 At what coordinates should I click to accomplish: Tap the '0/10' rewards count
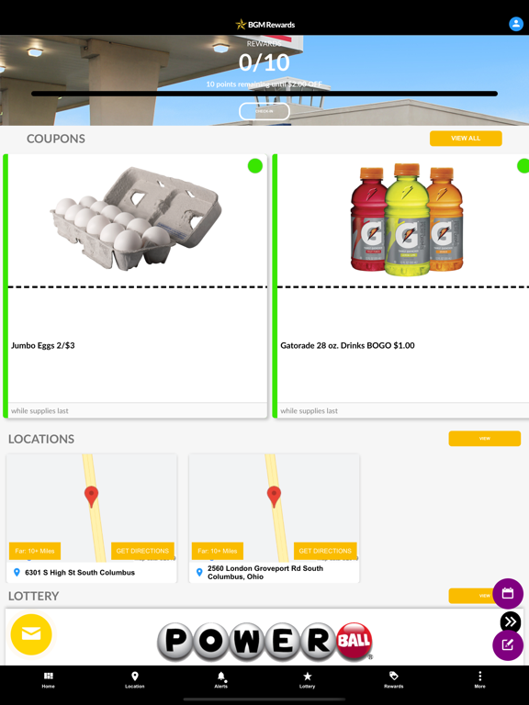264,62
